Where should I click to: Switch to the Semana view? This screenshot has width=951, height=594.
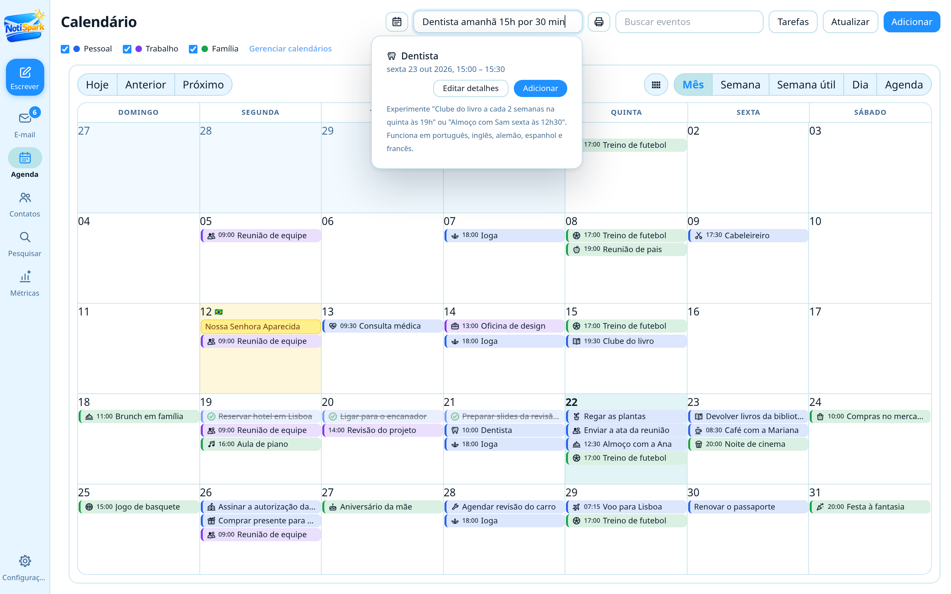pyautogui.click(x=740, y=84)
